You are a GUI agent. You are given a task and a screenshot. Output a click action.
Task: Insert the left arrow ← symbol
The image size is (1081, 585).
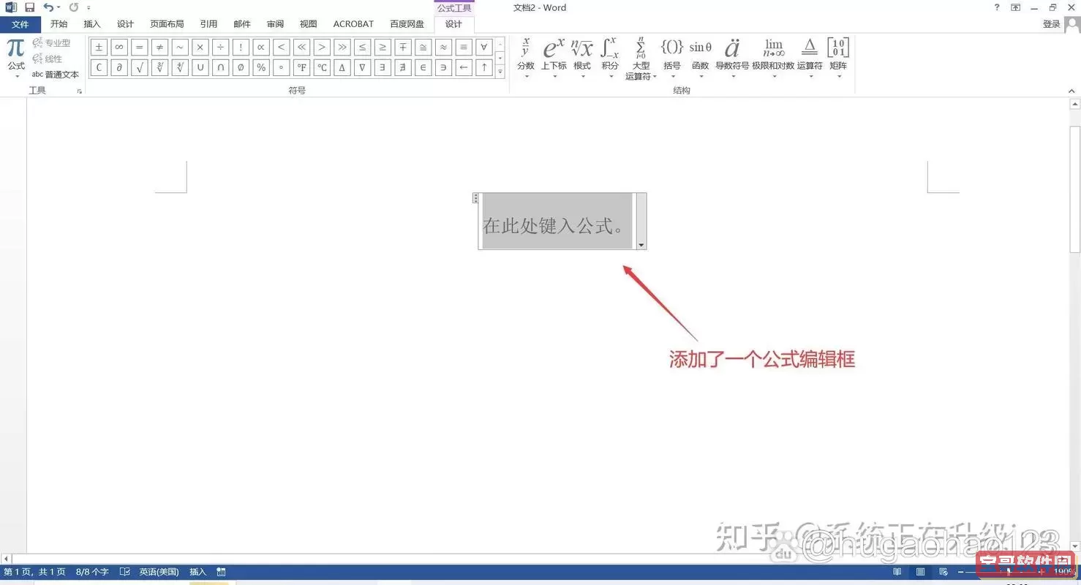pos(463,68)
